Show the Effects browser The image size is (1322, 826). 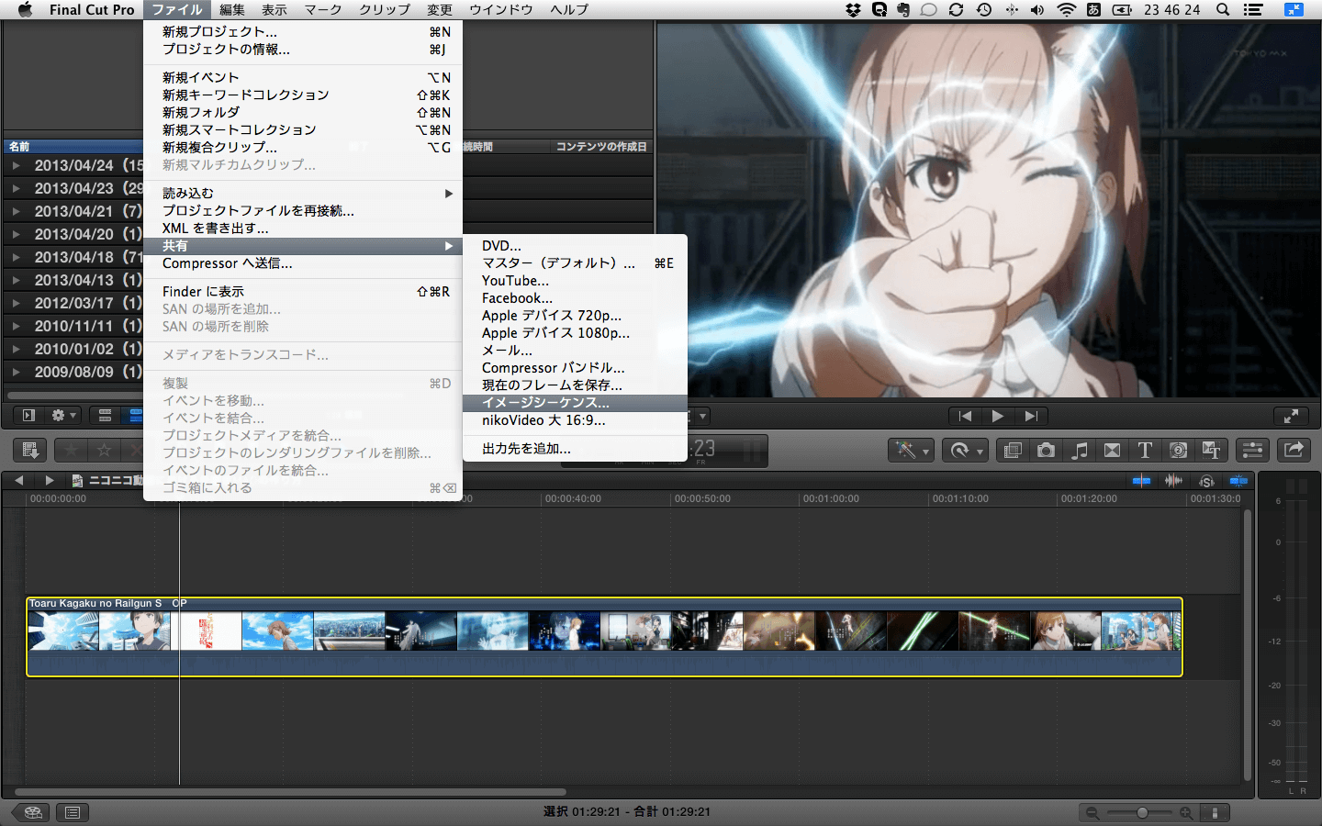tap(1013, 450)
